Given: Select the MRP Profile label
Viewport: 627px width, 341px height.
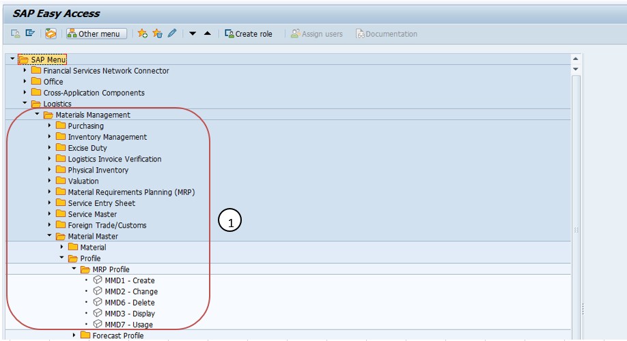Looking at the screenshot, I should click(x=111, y=269).
